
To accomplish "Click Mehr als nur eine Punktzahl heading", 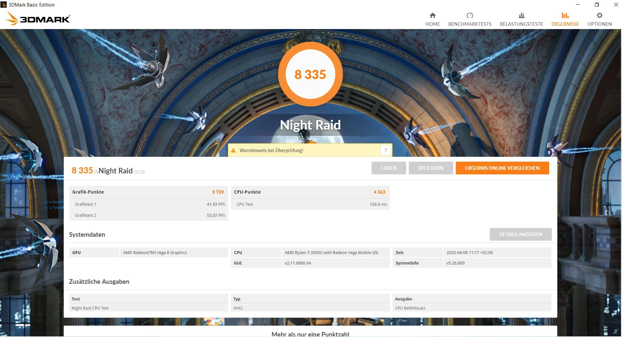I will point(310,334).
